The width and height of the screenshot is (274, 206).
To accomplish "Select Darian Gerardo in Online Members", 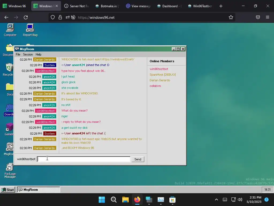I will tap(160, 80).
